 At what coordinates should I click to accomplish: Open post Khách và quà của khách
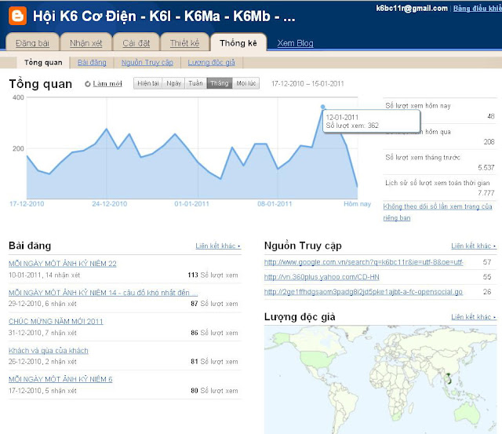pyautogui.click(x=49, y=350)
